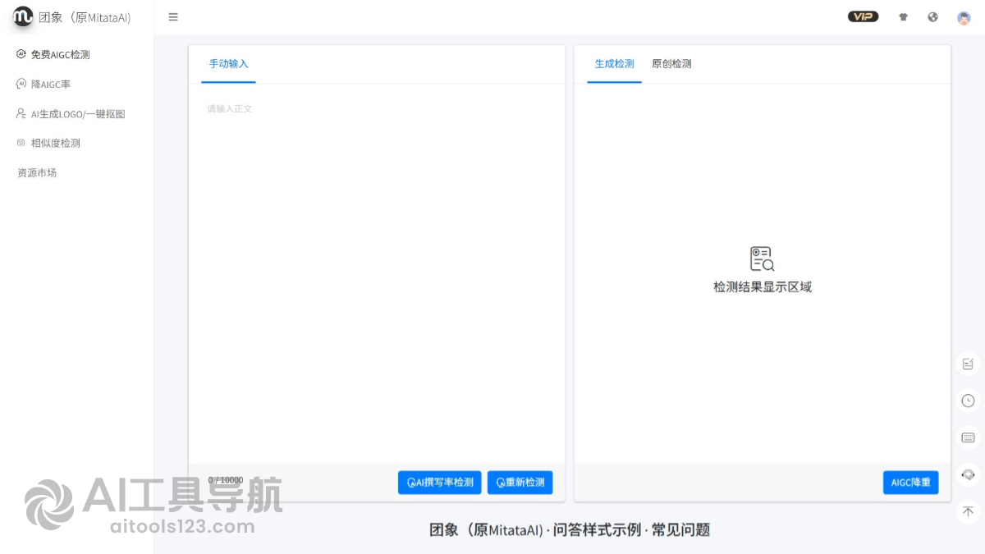The height and width of the screenshot is (554, 985).
Task: Click the 团象（原MitataAI） title text
Action: 85,17
